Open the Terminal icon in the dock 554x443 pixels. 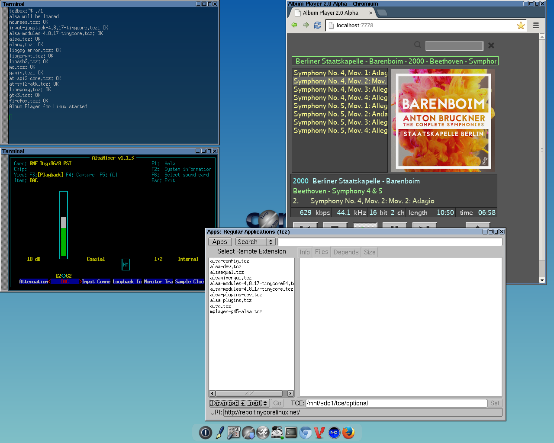coord(291,432)
